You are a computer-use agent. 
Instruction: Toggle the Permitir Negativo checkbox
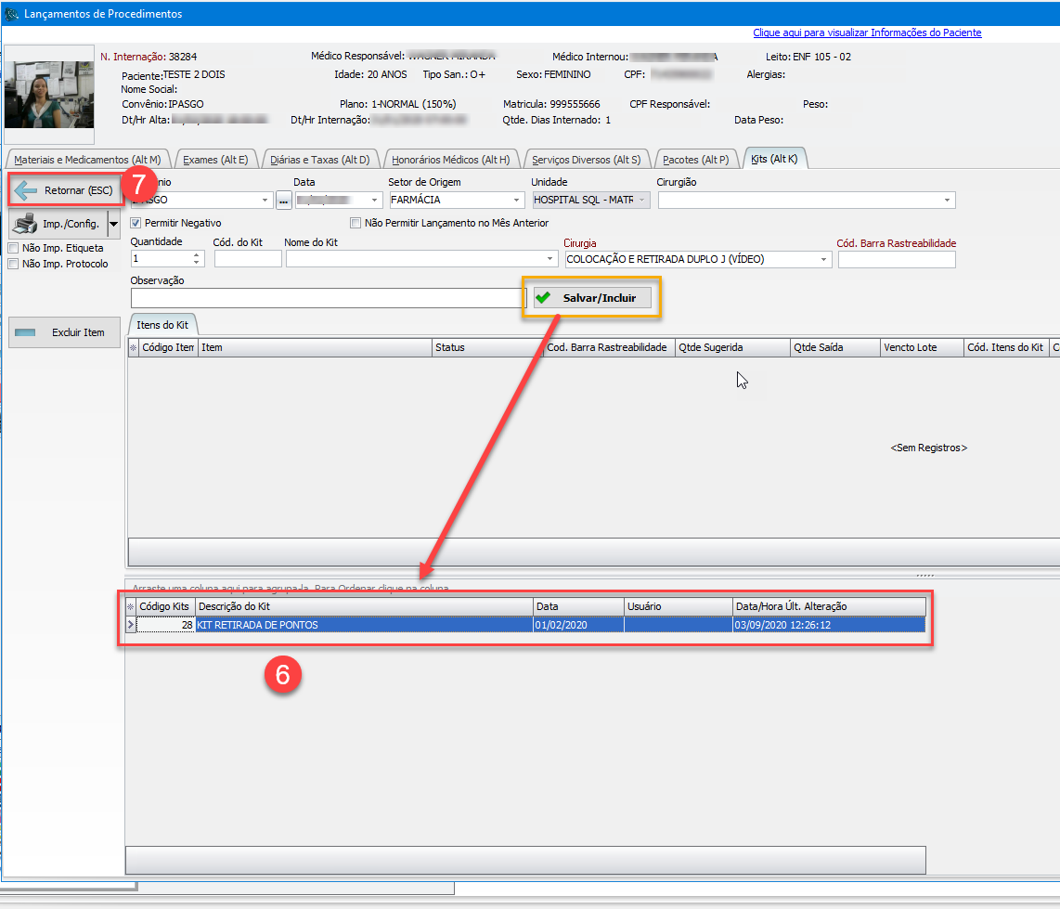136,223
